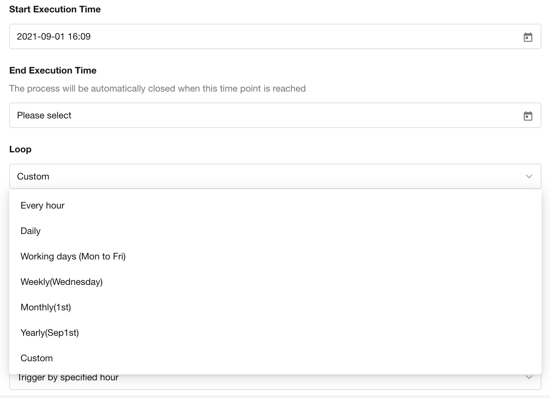550x398 pixels.
Task: Click the Please select placeholder text
Action: click(44, 115)
